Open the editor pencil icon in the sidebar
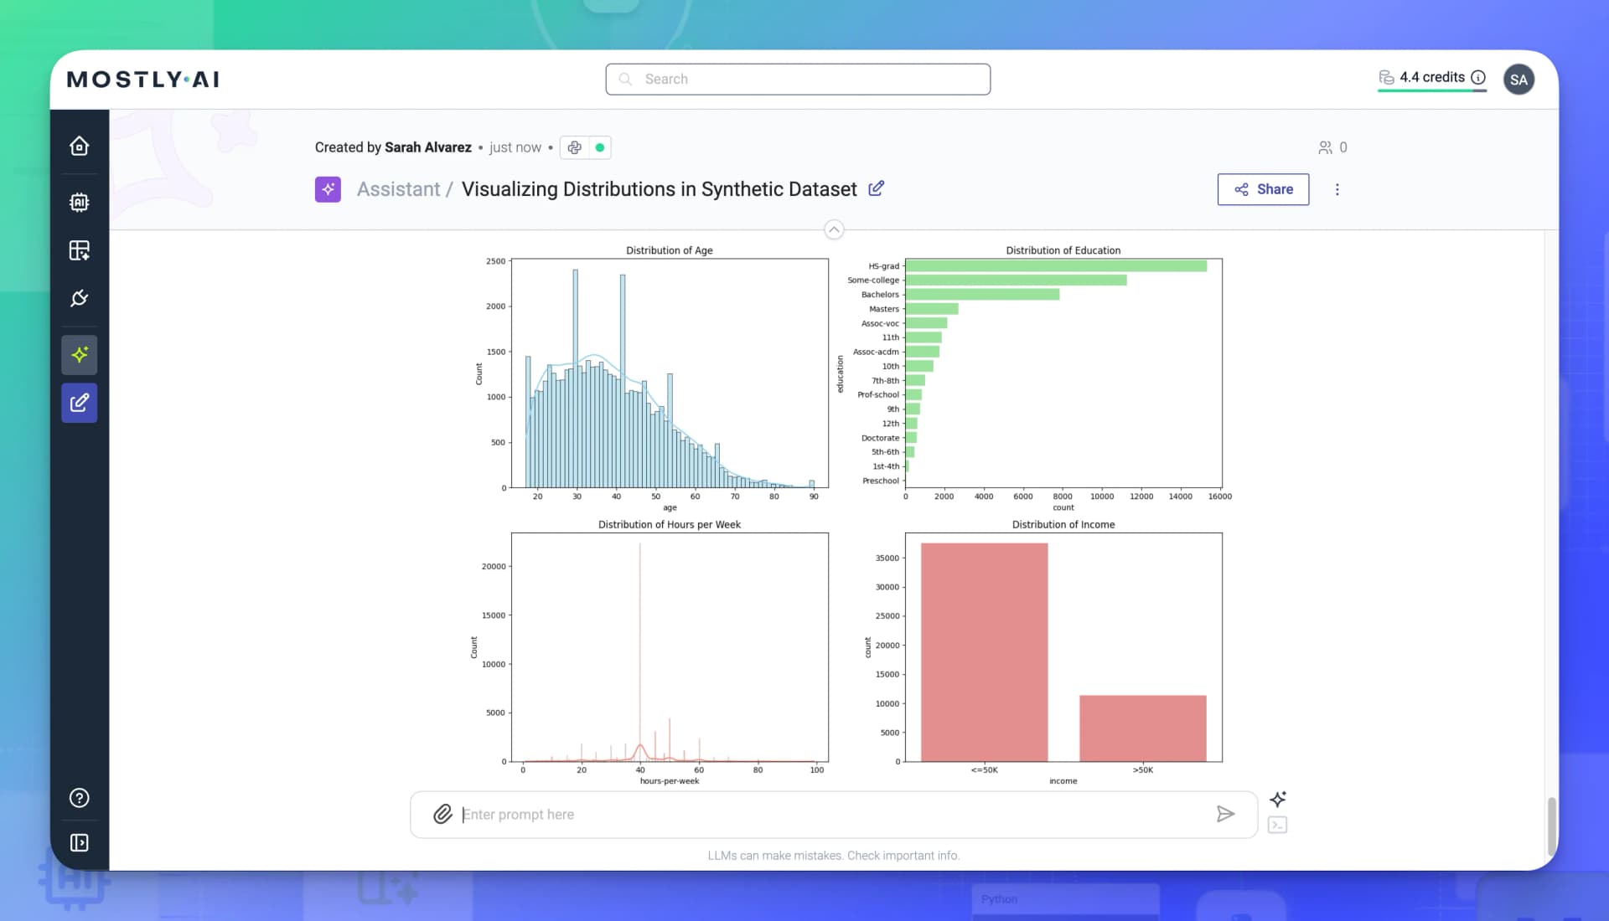Image resolution: width=1609 pixels, height=921 pixels. pos(79,403)
